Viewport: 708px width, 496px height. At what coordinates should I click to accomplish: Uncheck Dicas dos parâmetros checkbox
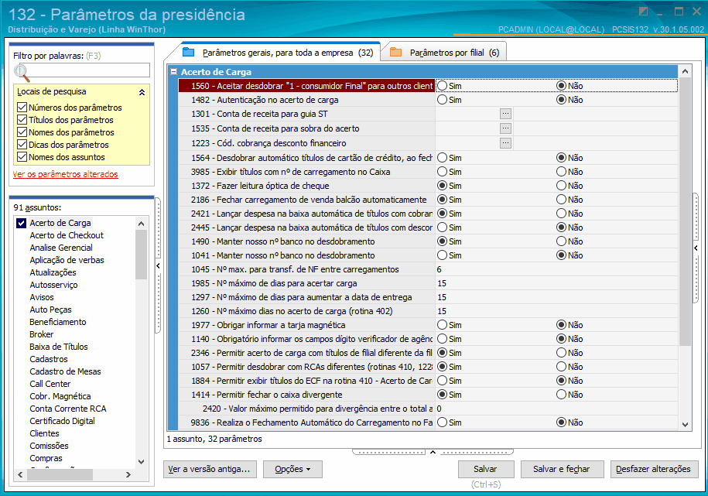[x=22, y=145]
